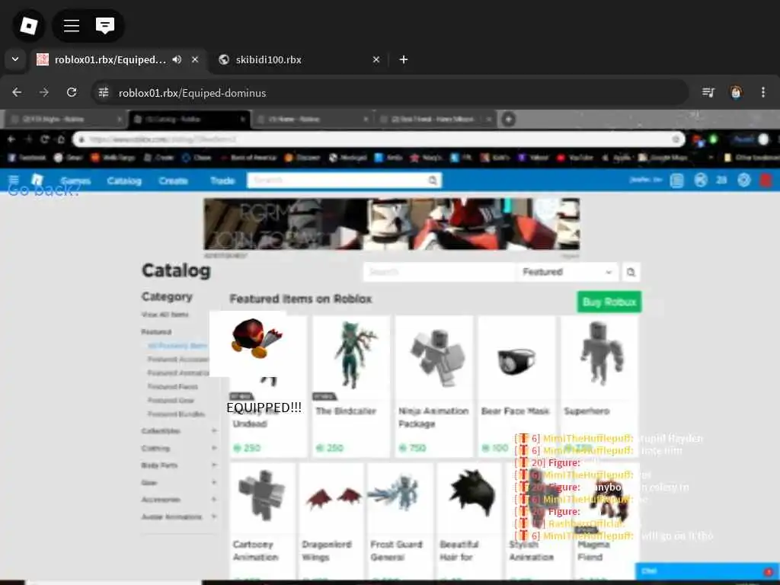Click the Catalog search magnifier button
Viewport: 780px width, 585px height.
631,272
